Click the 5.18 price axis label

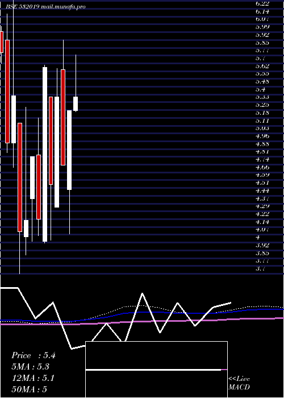click(262, 113)
